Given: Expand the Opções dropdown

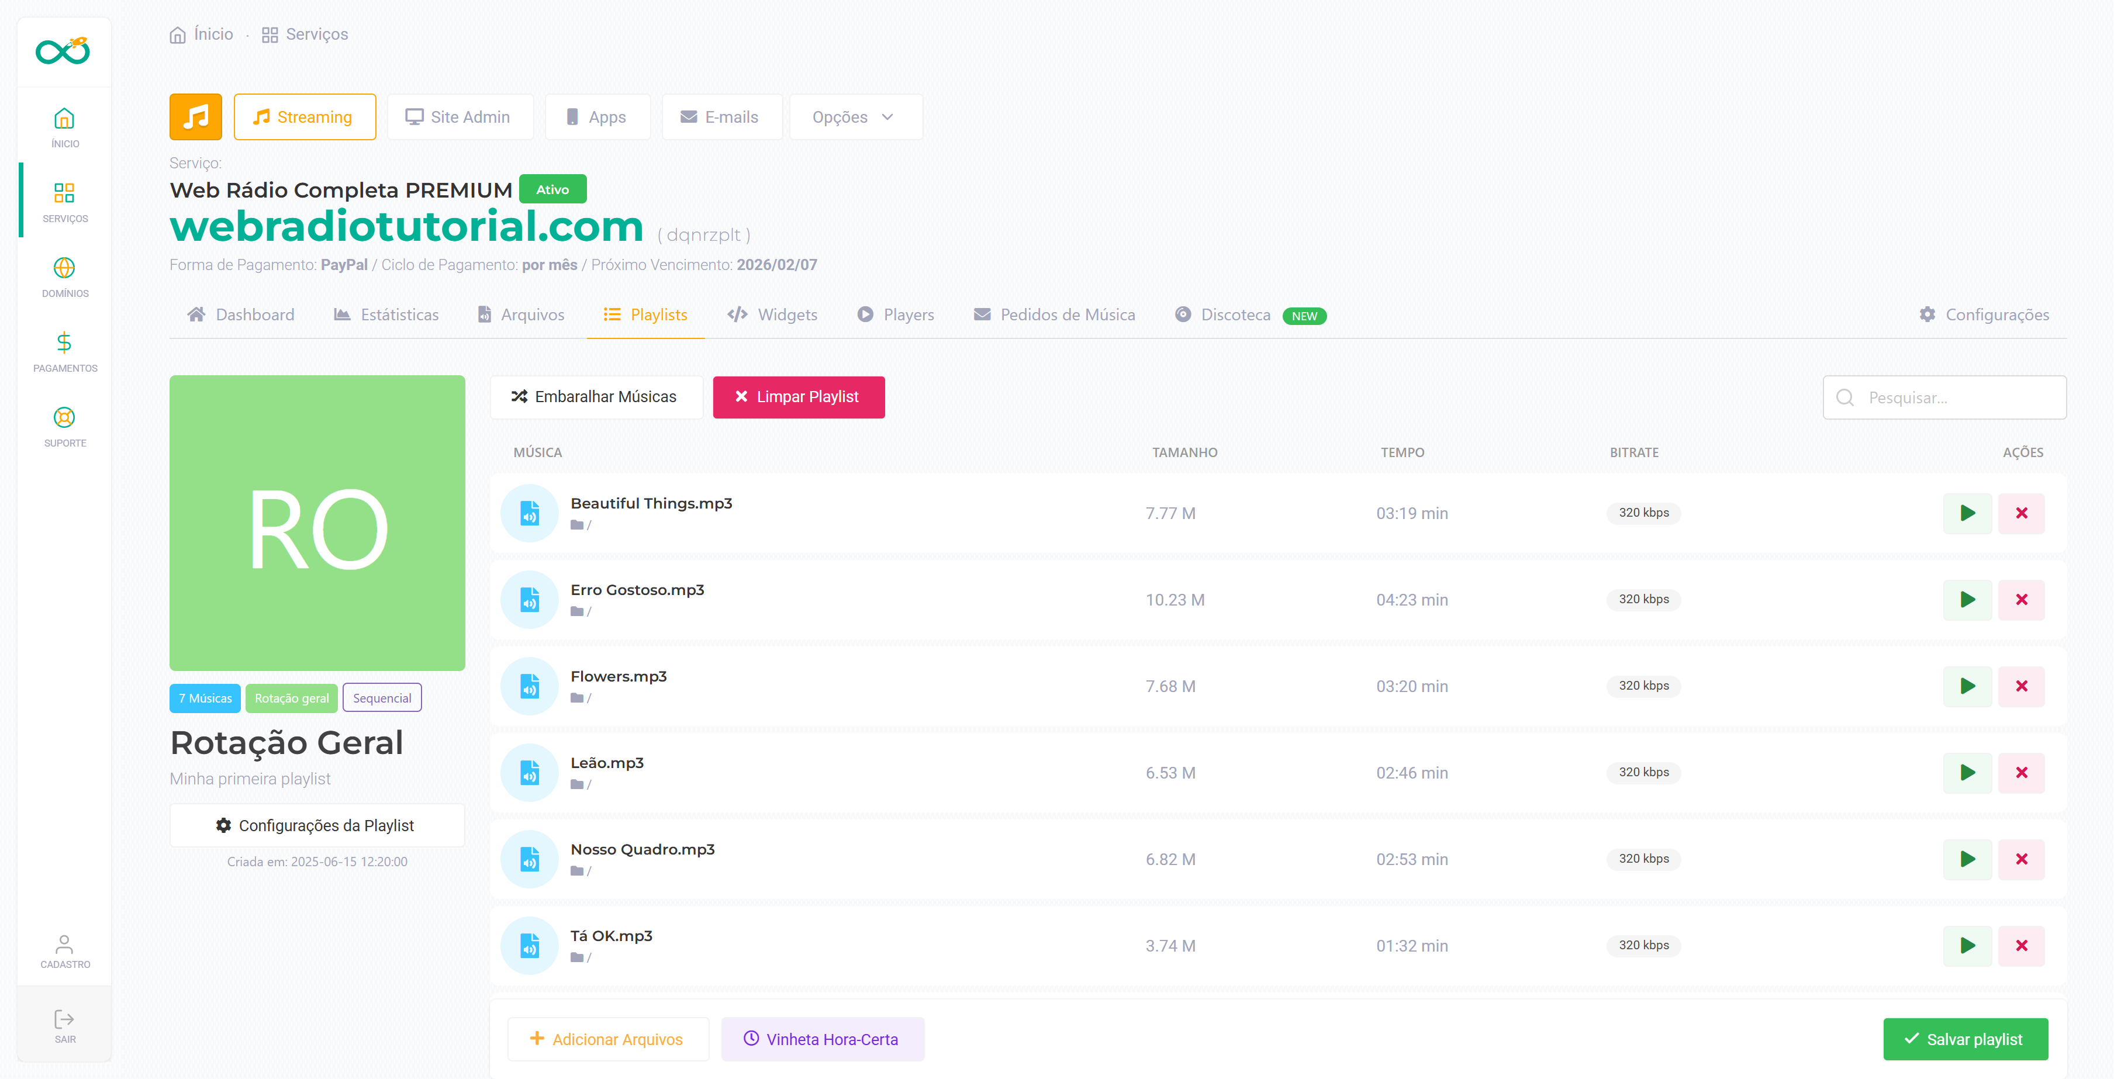Looking at the screenshot, I should tap(854, 116).
